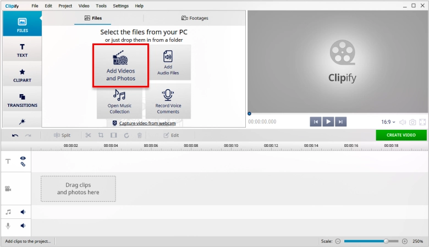Click the Edit toolbar button
Viewport: 429px width, 247px height.
point(171,135)
